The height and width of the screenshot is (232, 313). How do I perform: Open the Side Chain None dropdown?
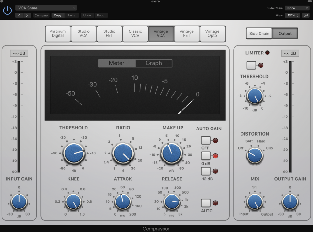[297, 8]
